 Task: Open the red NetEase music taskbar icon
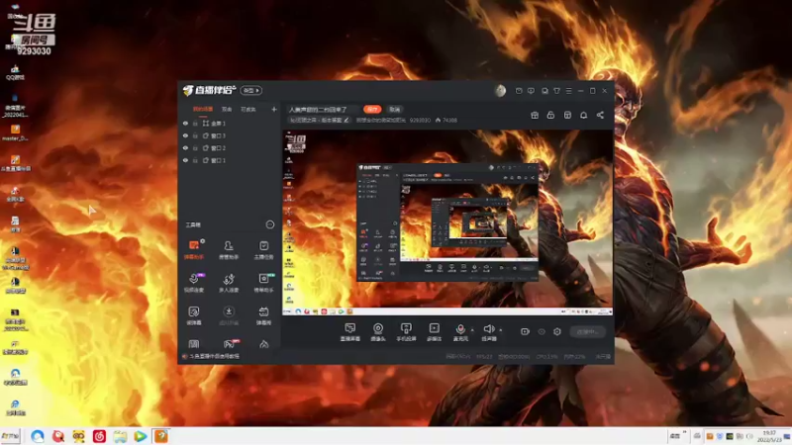[99, 436]
